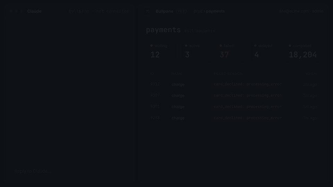Go to prod in the breadcrumb
Screen dimensions: 333x187
(198, 11)
